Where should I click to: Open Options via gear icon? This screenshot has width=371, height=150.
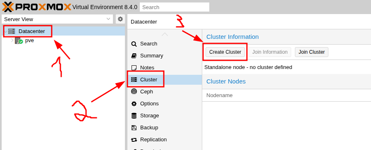coord(134,104)
